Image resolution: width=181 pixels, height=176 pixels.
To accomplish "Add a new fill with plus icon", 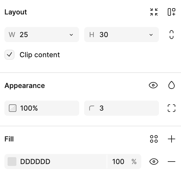I will click(172, 139).
